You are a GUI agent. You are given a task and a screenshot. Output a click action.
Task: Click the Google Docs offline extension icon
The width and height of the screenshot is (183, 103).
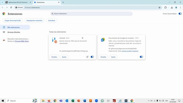[x=103, y=40]
